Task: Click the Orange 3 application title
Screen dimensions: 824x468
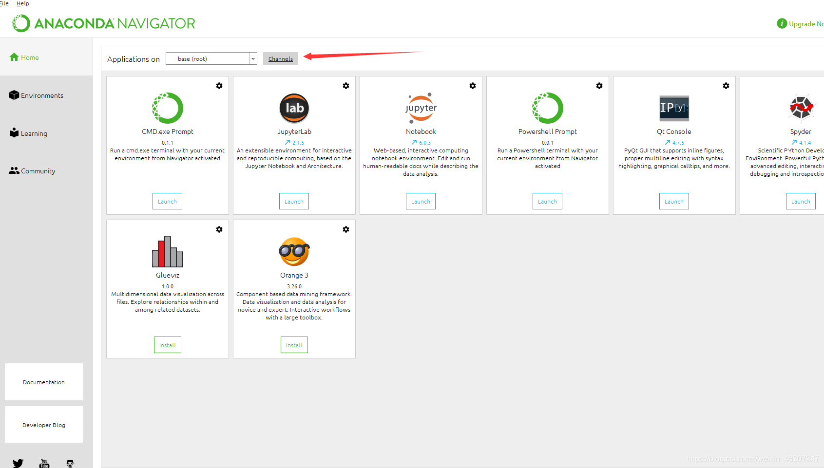Action: (x=294, y=275)
